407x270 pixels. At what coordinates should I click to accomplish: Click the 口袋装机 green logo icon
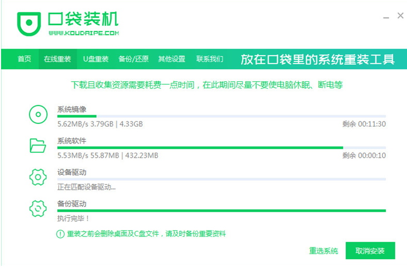(x=28, y=23)
